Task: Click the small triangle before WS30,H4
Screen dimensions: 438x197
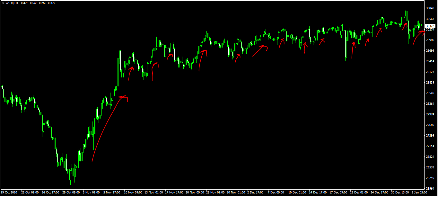Action: (x=3, y=3)
